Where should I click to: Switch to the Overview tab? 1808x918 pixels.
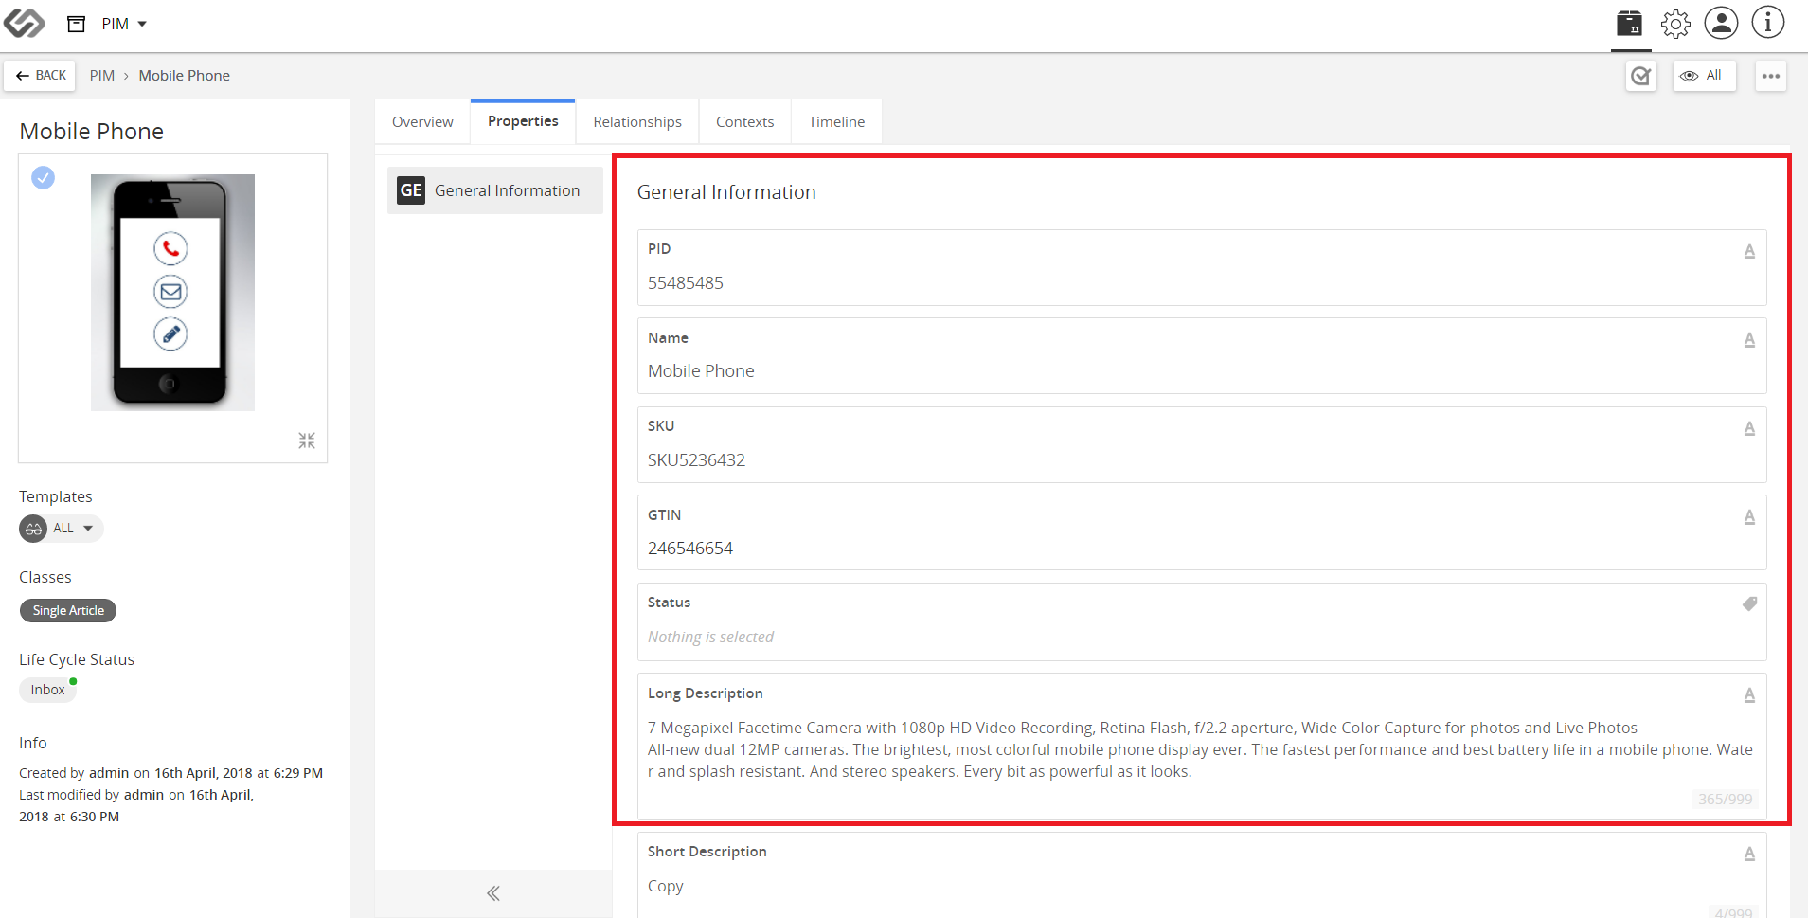422,122
